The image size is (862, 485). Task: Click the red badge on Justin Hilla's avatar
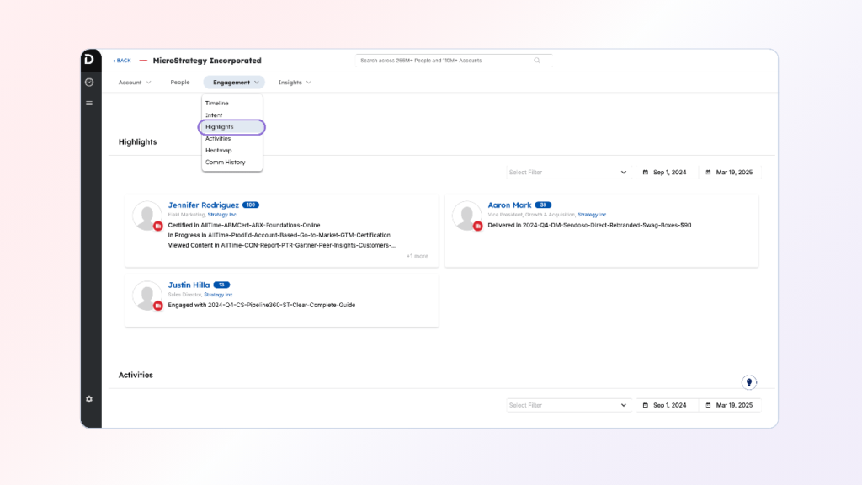[x=157, y=306]
